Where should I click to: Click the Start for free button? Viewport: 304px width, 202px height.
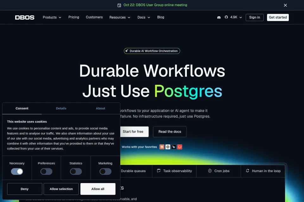(x=134, y=132)
